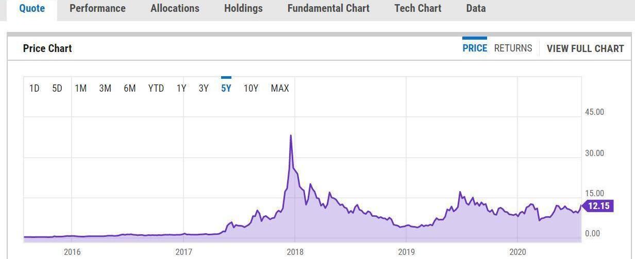This screenshot has height=259, width=635.
Task: Click the price peak near 2018
Action: click(x=291, y=136)
